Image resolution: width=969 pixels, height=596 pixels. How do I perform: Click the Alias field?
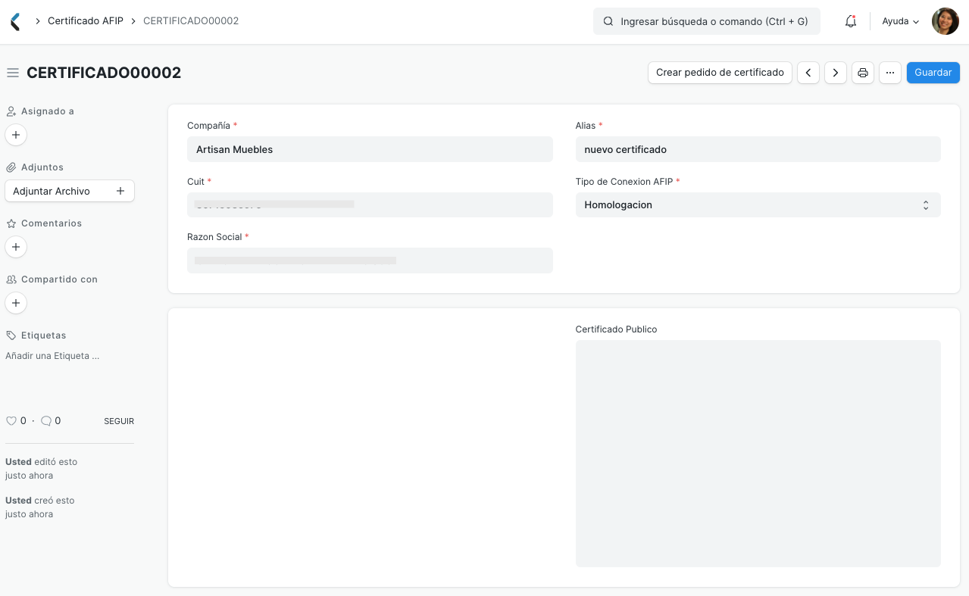pos(758,149)
